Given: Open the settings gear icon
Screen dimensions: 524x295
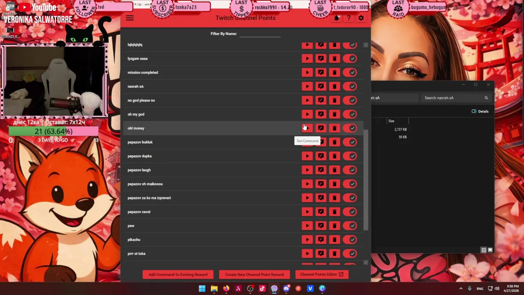Looking at the screenshot, I should coord(361,18).
